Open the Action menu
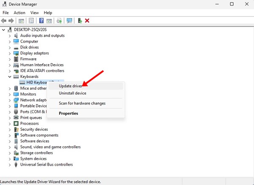Viewport: 254px width, 185px height. pos(19,13)
